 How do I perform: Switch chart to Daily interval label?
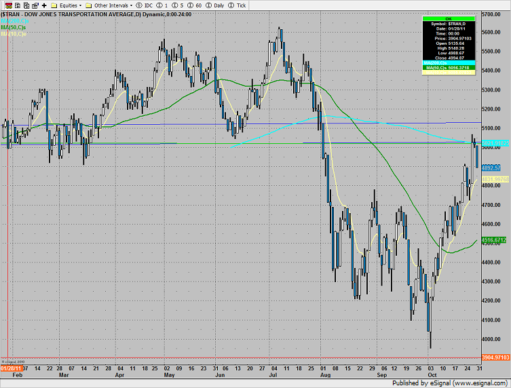219,5
